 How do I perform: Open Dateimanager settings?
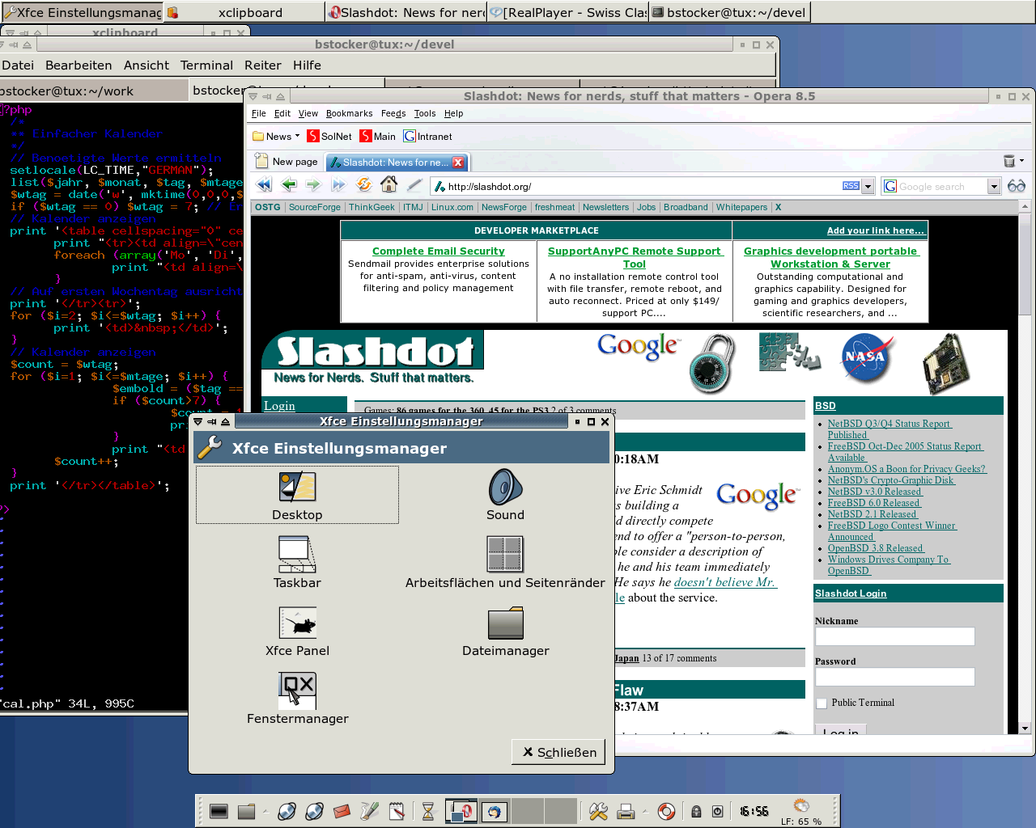(x=505, y=631)
